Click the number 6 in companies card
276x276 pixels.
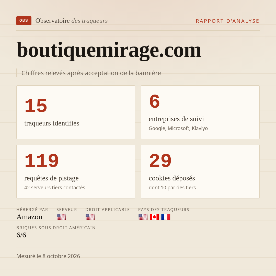point(154,101)
